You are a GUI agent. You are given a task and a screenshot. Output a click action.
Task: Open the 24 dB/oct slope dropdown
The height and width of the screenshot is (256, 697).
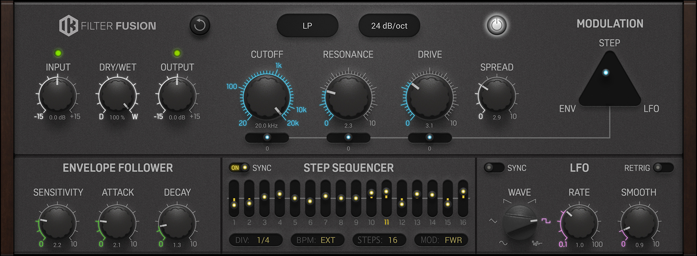(389, 26)
